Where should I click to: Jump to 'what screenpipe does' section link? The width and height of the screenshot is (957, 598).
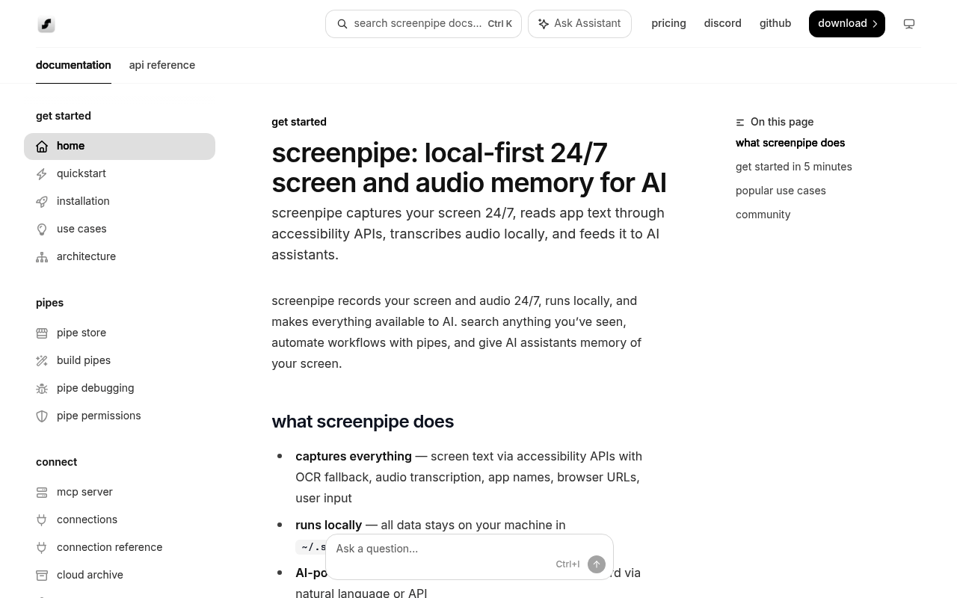point(790,143)
